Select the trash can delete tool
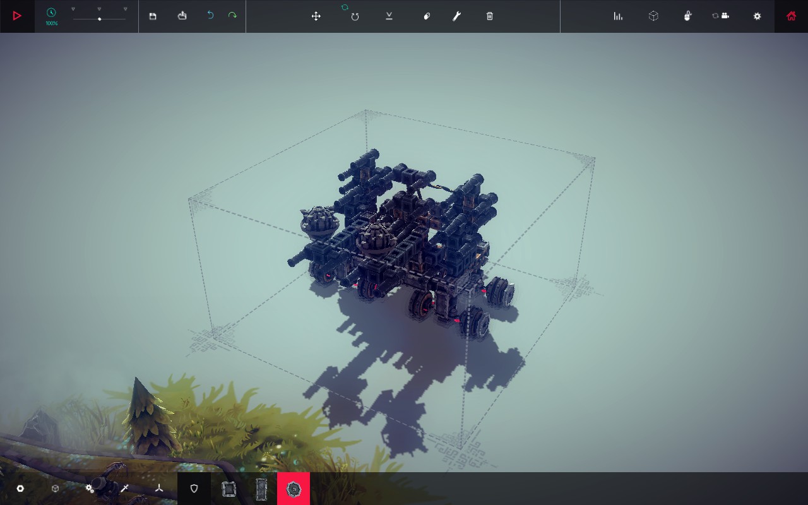This screenshot has width=808, height=505. point(490,16)
